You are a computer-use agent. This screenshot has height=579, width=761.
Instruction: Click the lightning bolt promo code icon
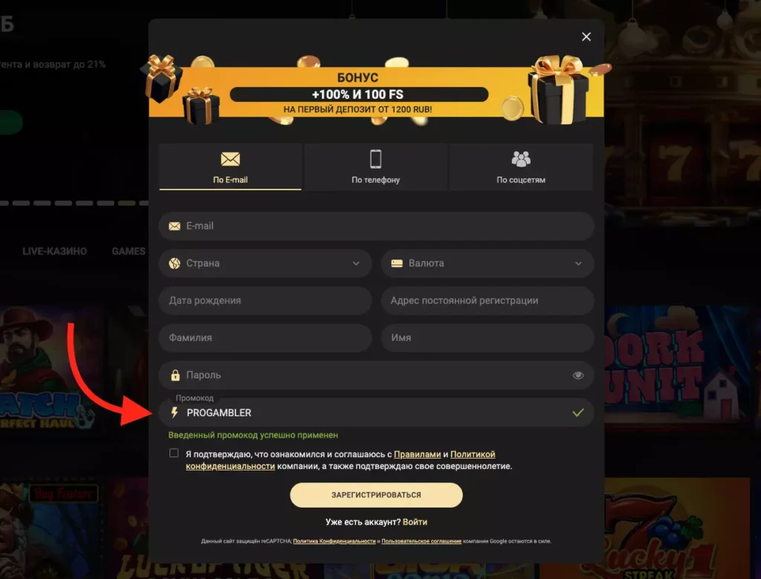click(175, 413)
